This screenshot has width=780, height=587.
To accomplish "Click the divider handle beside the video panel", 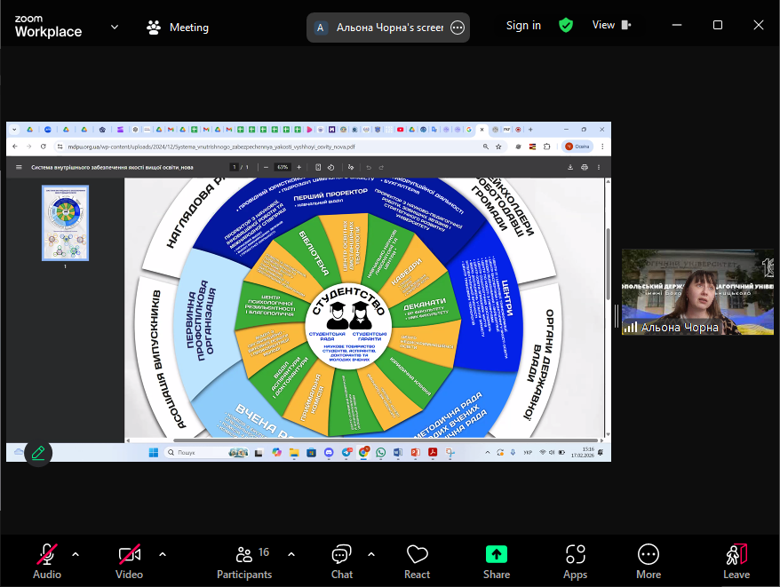I will pyautogui.click(x=616, y=315).
